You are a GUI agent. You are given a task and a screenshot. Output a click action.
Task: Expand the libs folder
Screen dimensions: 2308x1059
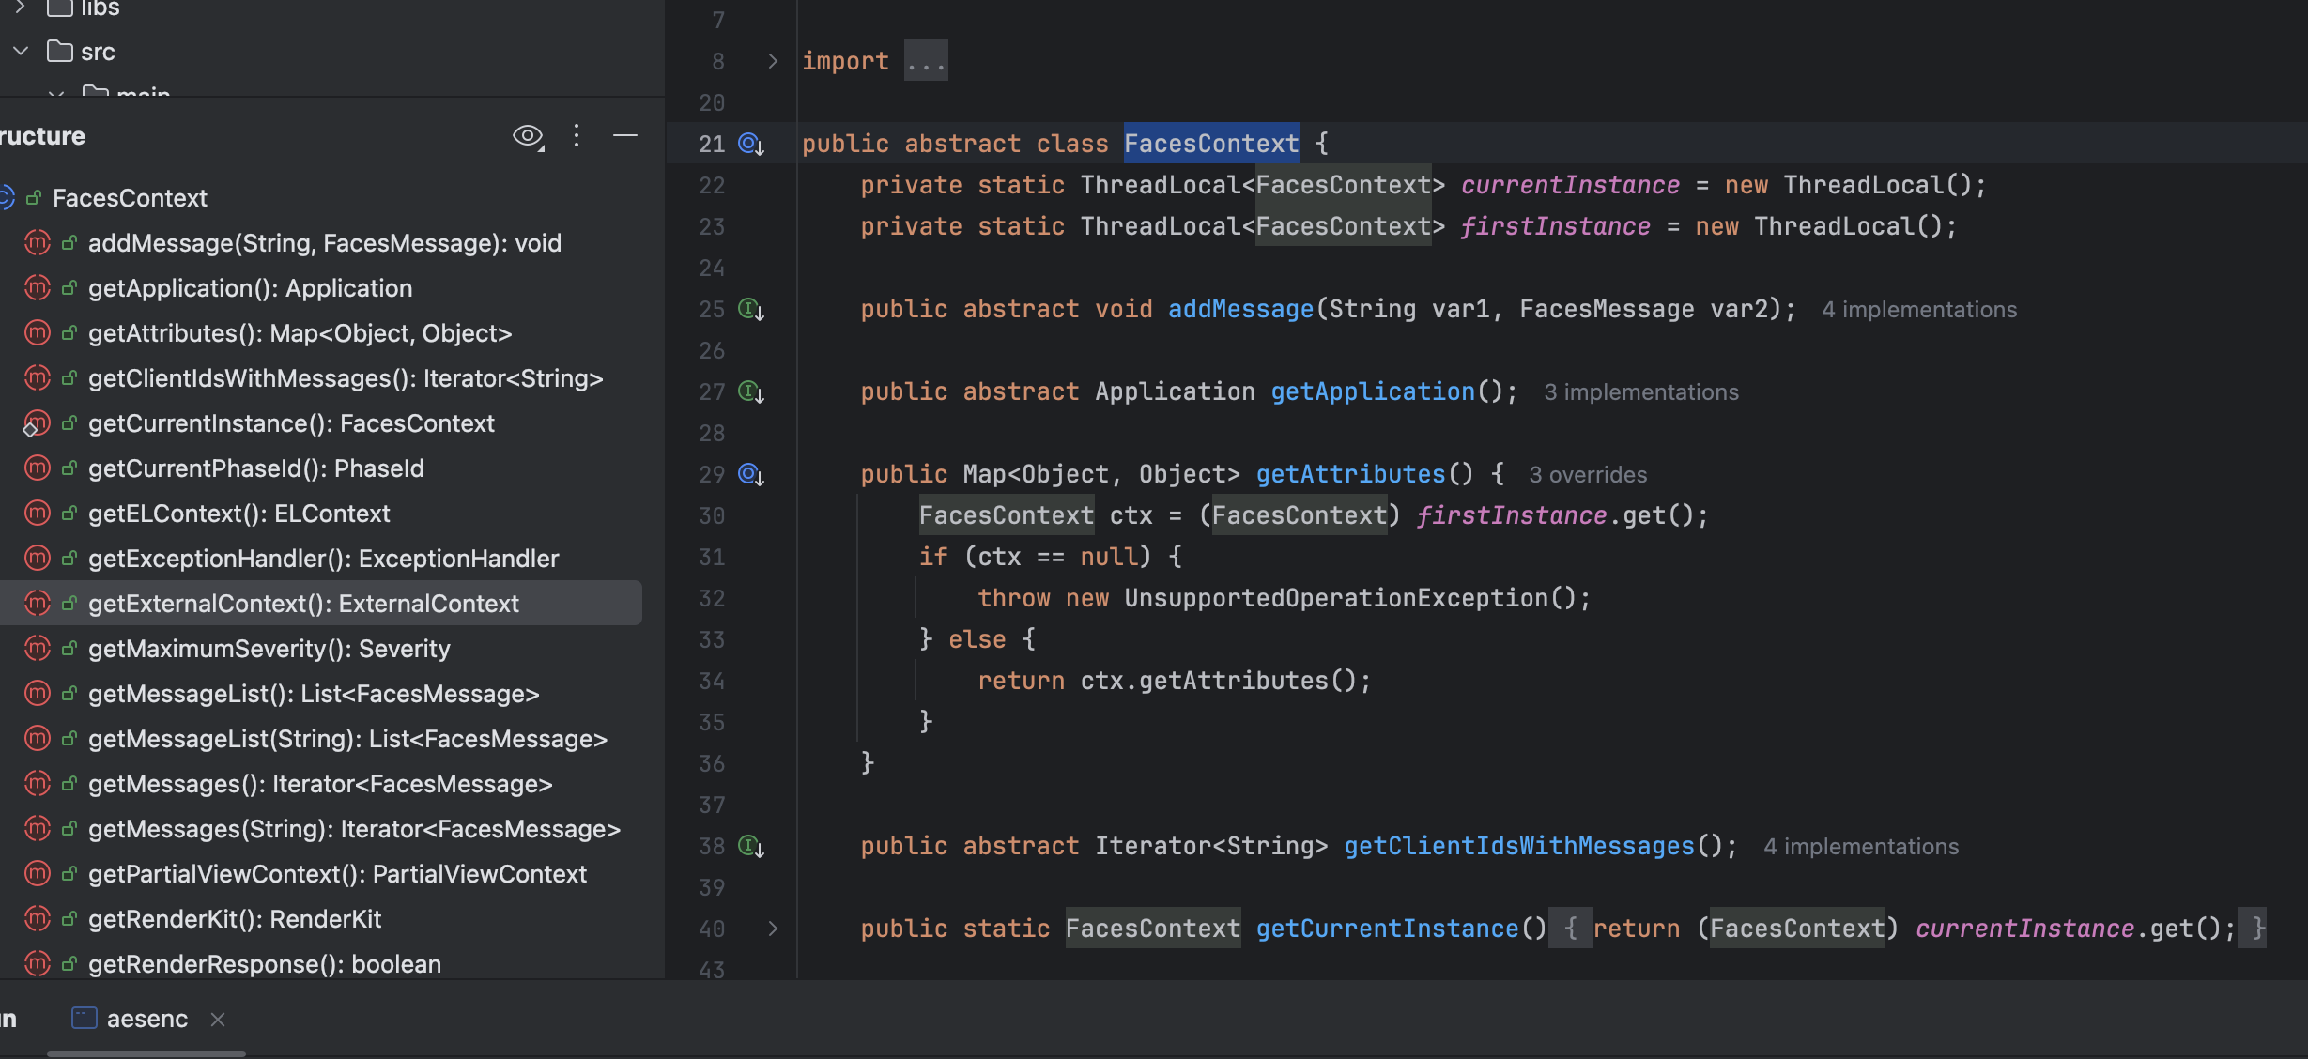(x=21, y=8)
